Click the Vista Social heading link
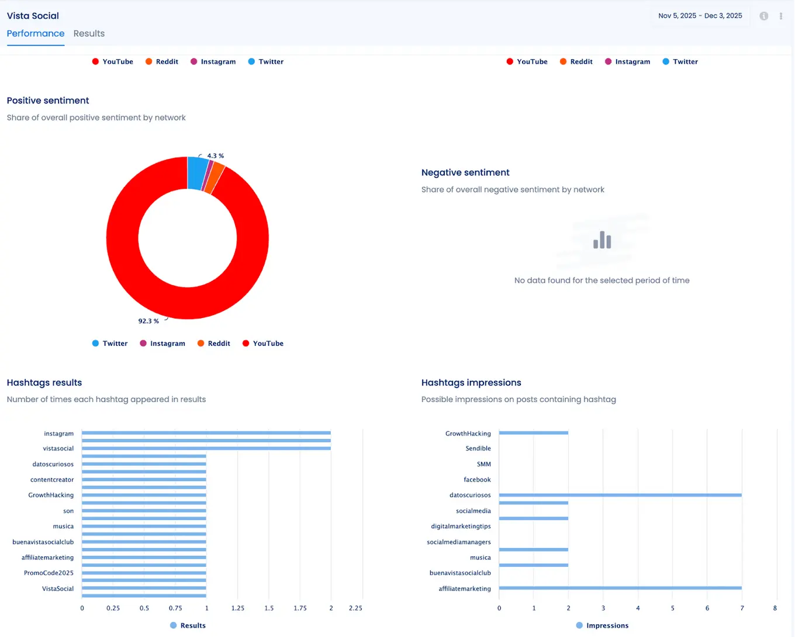795x637 pixels. (x=33, y=16)
